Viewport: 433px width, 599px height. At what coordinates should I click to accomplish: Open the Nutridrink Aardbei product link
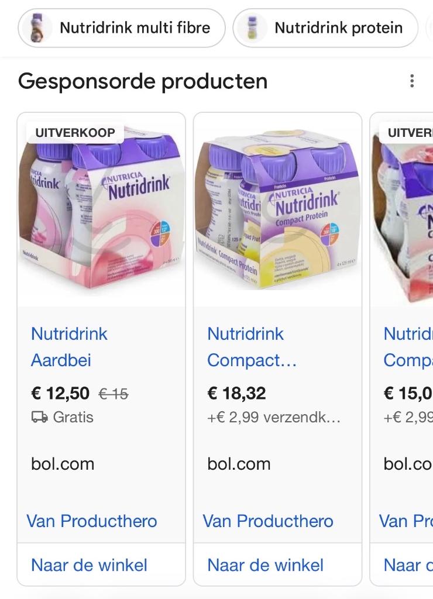68,347
